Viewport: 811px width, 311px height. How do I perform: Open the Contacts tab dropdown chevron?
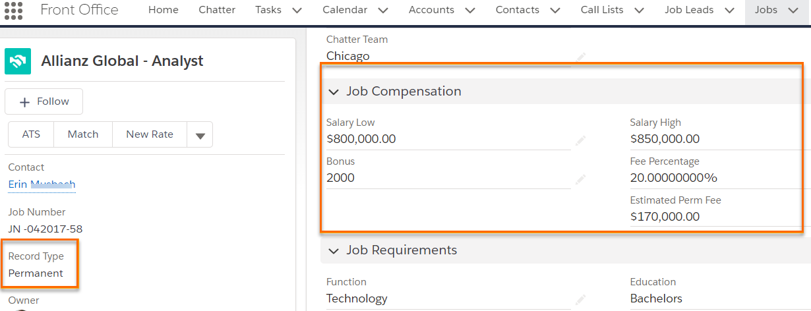coord(555,11)
